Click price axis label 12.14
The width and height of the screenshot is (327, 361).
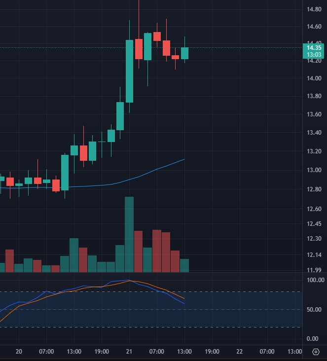pos(314,255)
